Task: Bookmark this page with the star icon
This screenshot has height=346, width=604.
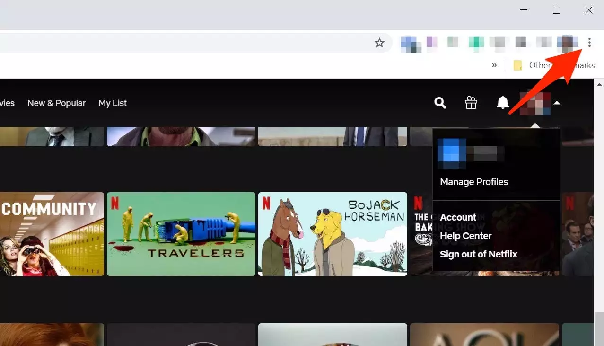Action: [379, 43]
